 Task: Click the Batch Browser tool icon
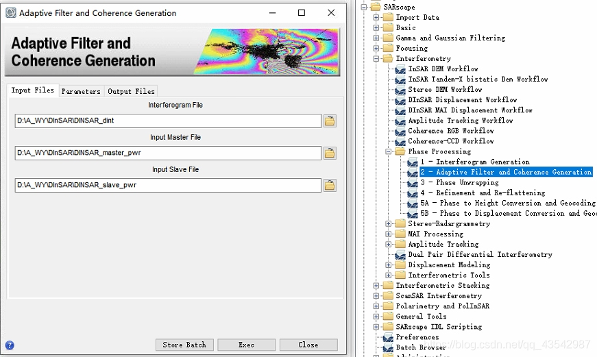[388, 347]
